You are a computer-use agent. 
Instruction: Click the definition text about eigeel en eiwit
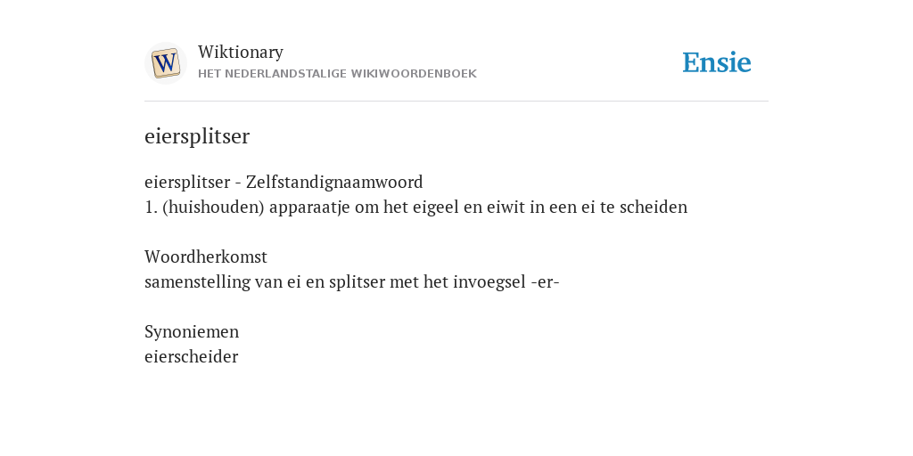click(x=415, y=207)
